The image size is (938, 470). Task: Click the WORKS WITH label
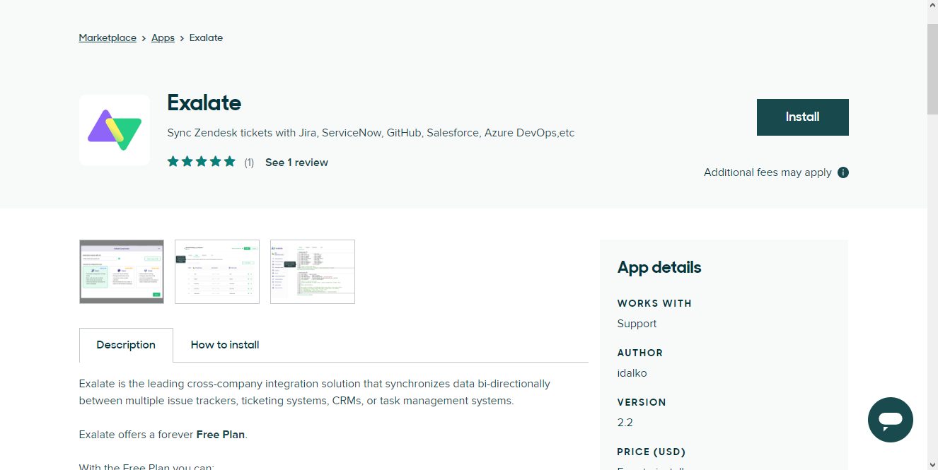(x=654, y=303)
